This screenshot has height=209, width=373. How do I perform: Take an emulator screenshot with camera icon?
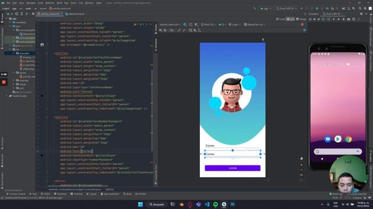(349, 19)
